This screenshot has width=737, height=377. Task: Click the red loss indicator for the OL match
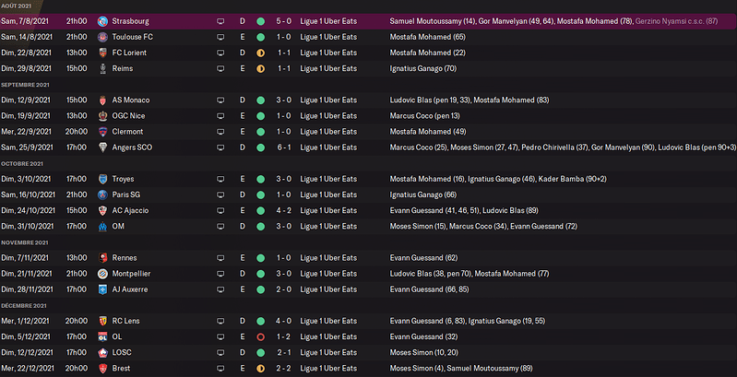click(260, 337)
